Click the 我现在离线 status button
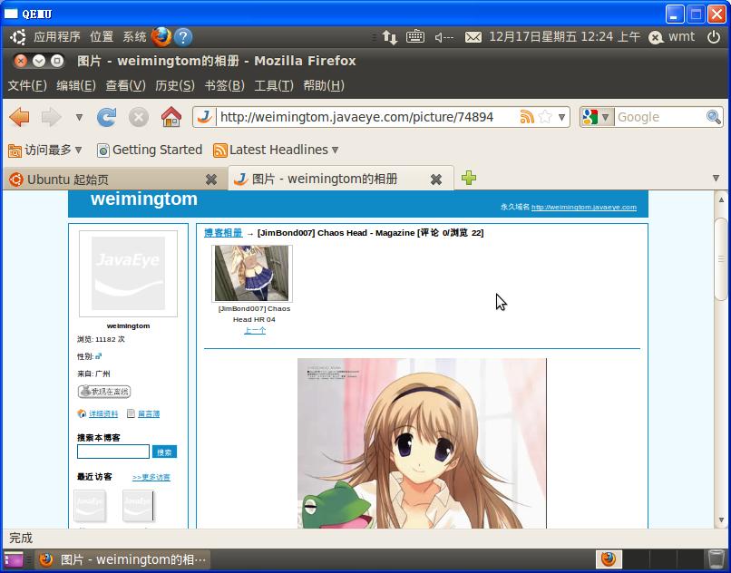Screen dimensions: 731x573 (x=104, y=391)
